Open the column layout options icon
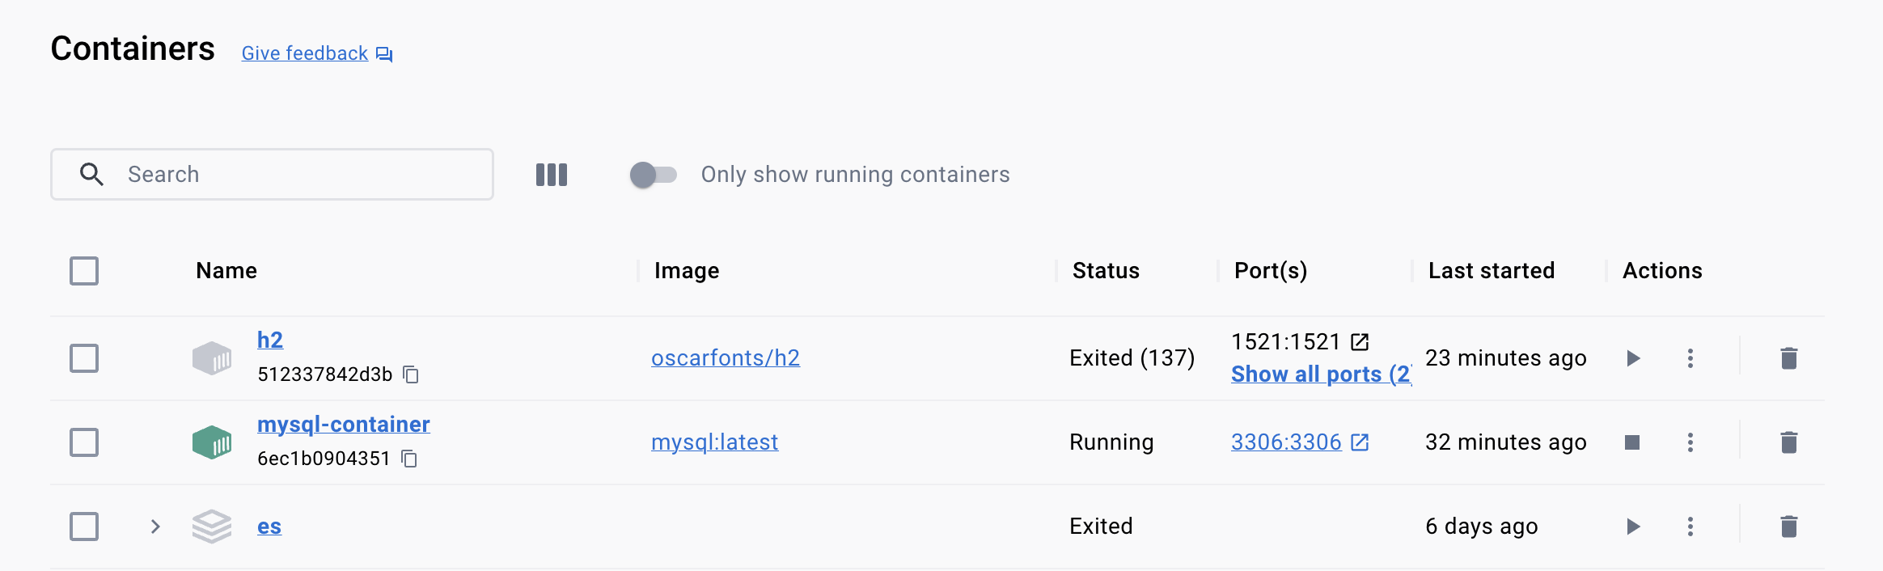 pos(552,175)
